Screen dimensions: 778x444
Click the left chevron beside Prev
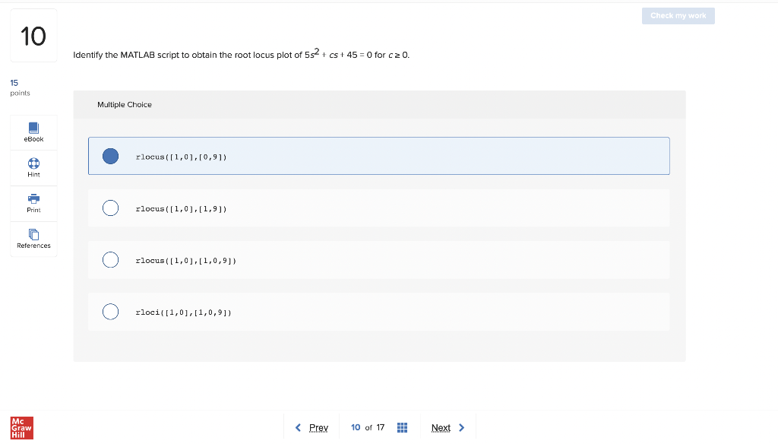point(298,427)
